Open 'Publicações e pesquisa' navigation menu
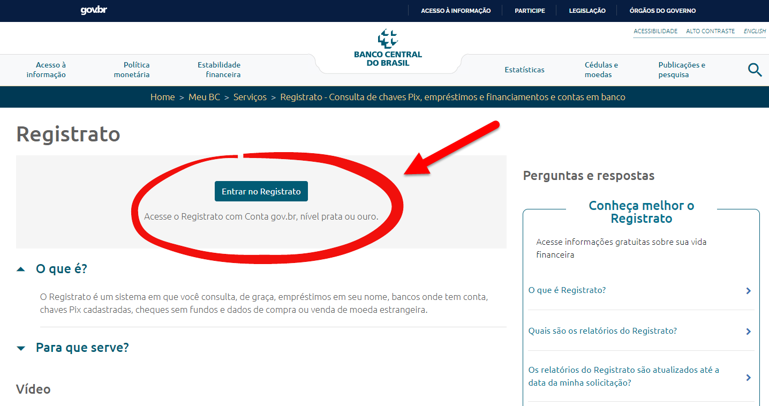 (x=682, y=70)
